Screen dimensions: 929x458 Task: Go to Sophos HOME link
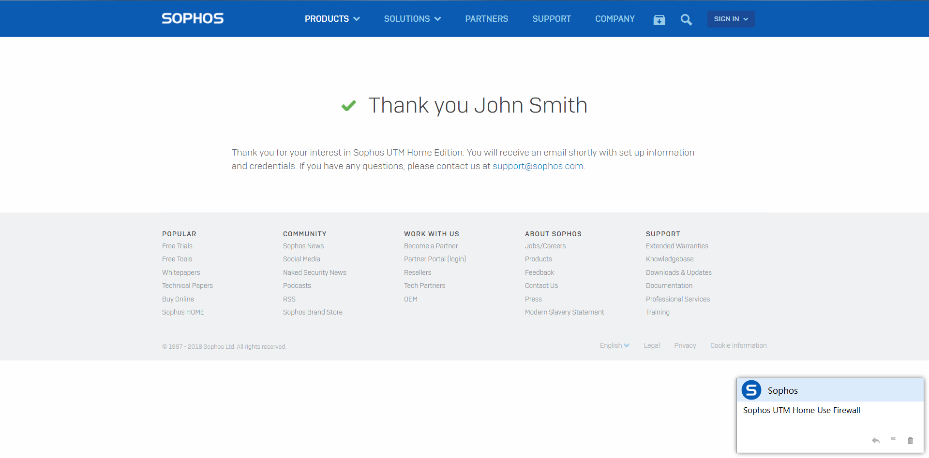pyautogui.click(x=183, y=312)
